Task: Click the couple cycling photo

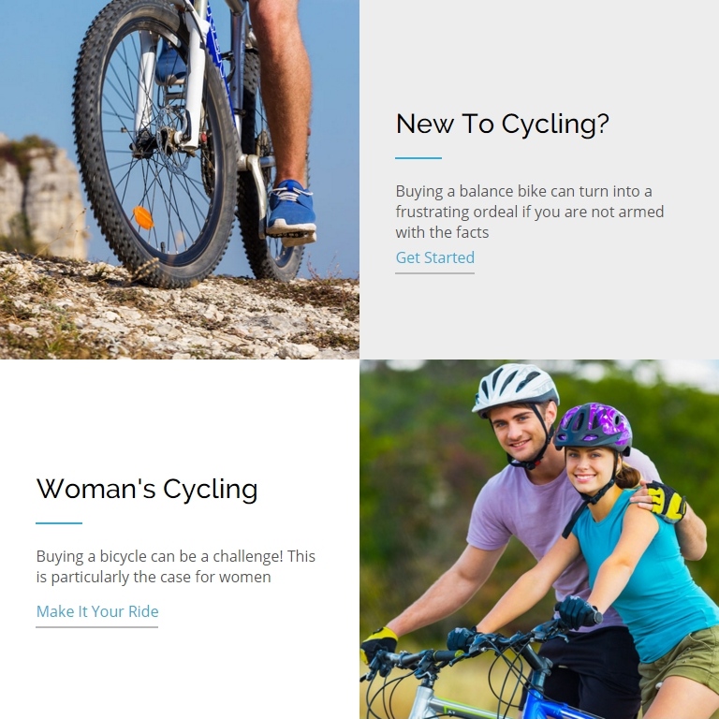Action: point(539,539)
